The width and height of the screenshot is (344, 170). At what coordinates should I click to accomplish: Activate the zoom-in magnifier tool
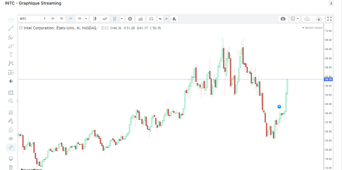pyautogui.click(x=11, y=101)
